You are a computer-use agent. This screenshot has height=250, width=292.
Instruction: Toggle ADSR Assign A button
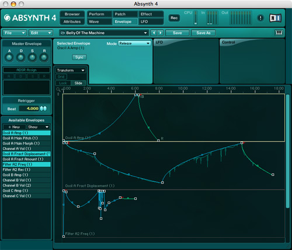[9, 77]
